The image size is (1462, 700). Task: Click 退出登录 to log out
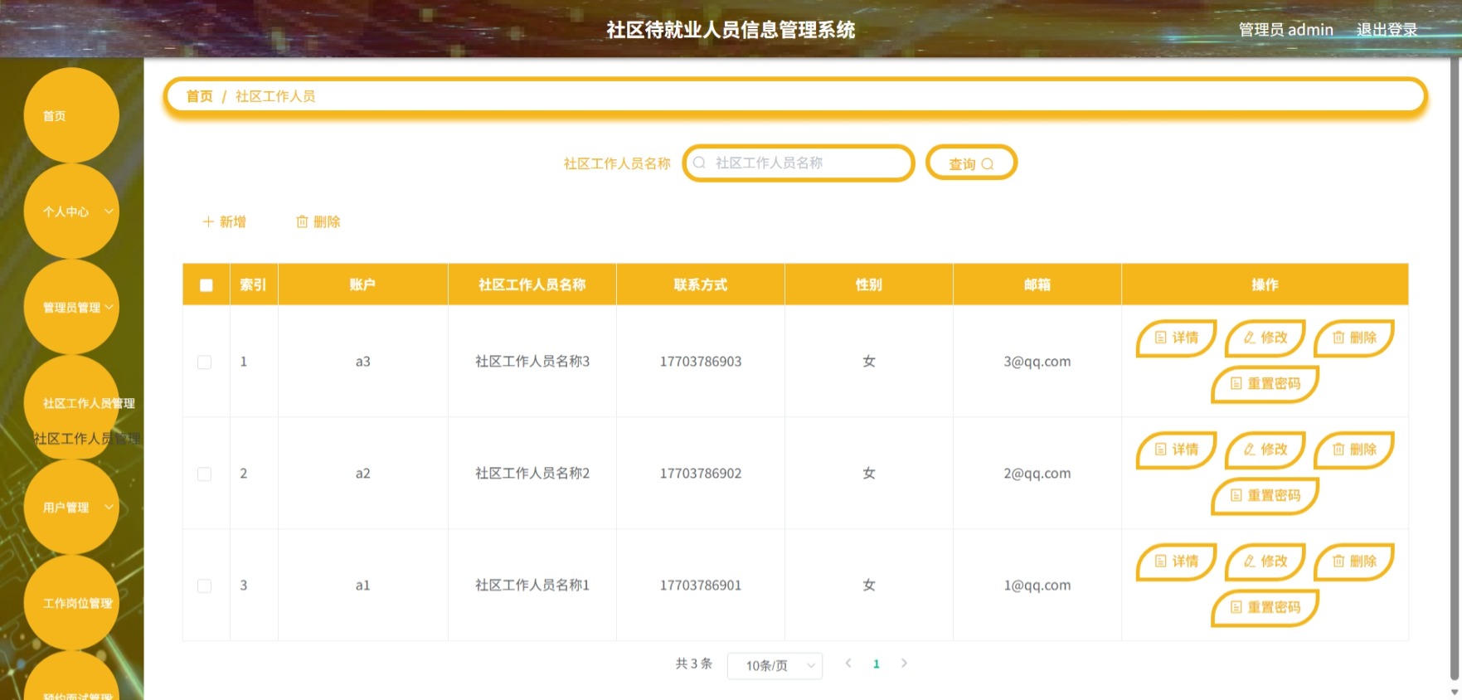click(x=1387, y=30)
